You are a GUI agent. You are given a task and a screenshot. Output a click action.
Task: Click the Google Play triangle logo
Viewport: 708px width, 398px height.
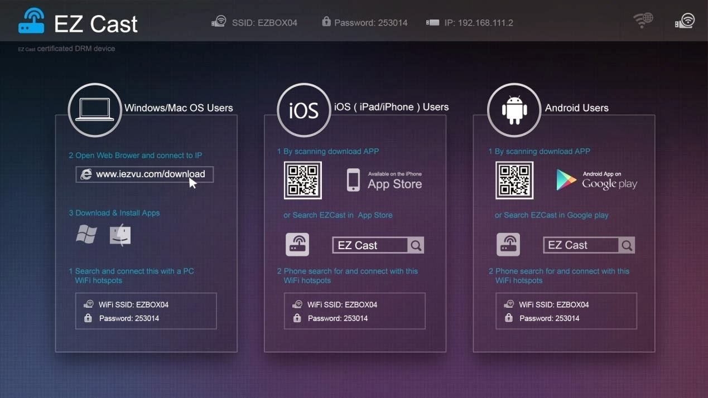click(566, 180)
